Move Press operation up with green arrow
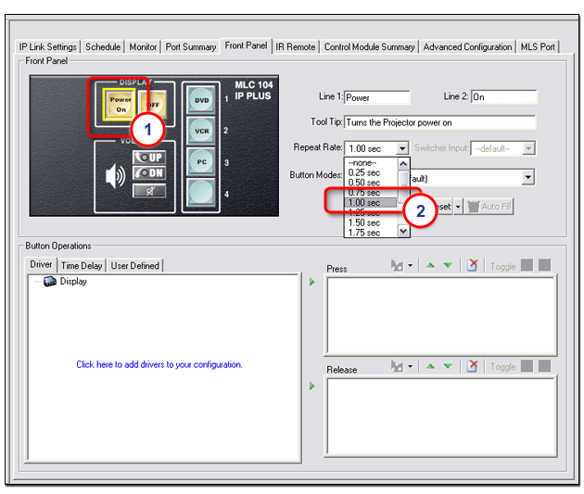This screenshot has width=584, height=494. point(430,265)
